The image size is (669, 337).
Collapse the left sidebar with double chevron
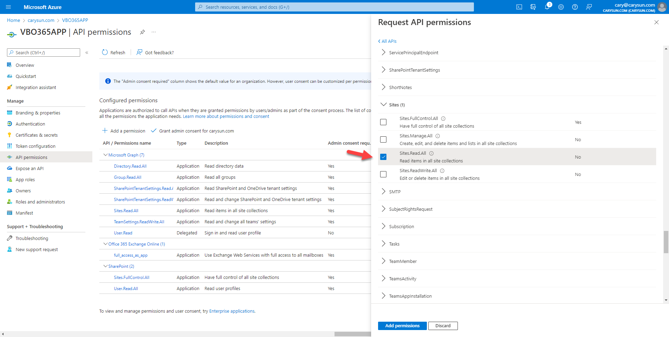tap(87, 53)
